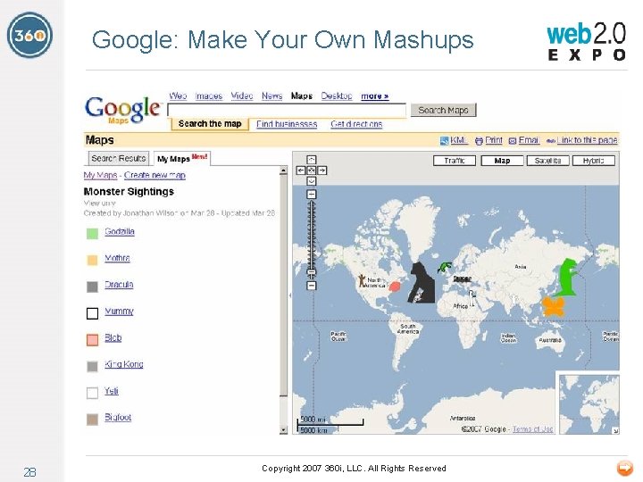The width and height of the screenshot is (643, 482).
Task: Click inside the maps search input field
Action: (287, 111)
